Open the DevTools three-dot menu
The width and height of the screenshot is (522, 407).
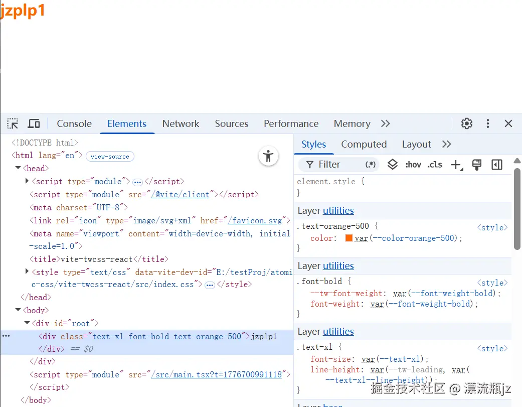(x=488, y=123)
